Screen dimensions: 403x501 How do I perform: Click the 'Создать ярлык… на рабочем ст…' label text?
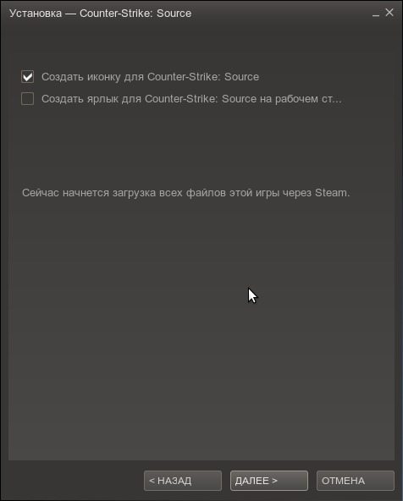point(191,99)
